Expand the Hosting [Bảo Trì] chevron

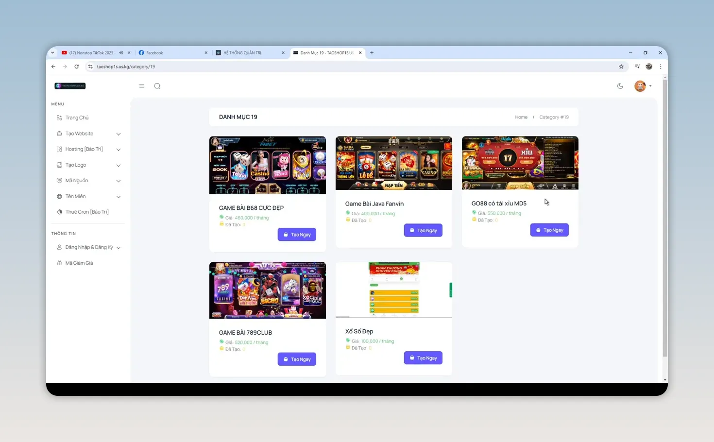tap(119, 150)
